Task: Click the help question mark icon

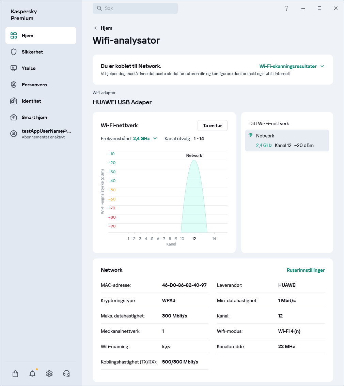Action: (x=287, y=9)
